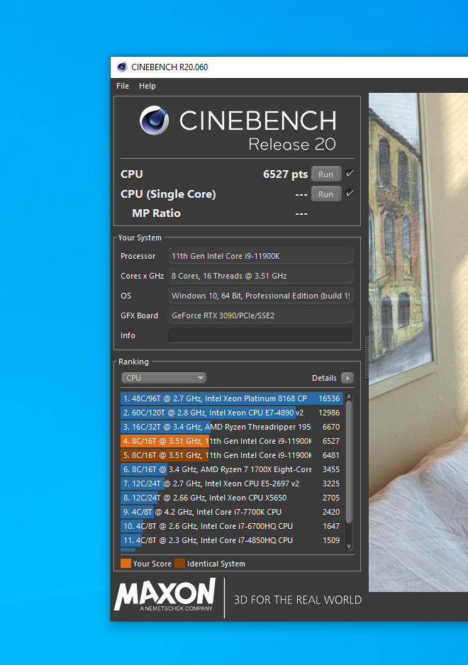
Task: Toggle the checkbox next to CPU test
Action: (350, 174)
